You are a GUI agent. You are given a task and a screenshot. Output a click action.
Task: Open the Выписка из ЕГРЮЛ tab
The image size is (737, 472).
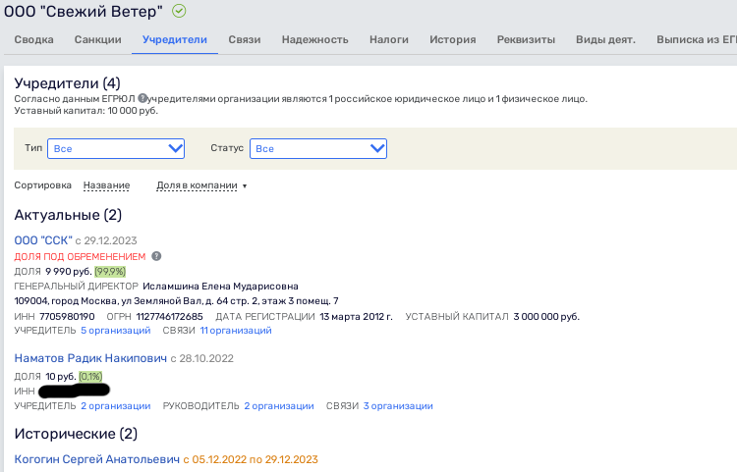click(697, 40)
